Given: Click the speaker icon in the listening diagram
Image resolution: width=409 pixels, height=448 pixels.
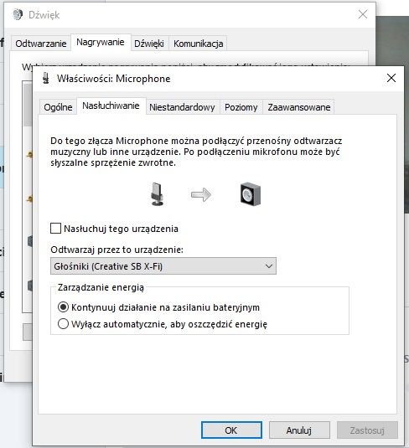Looking at the screenshot, I should coord(251,194).
